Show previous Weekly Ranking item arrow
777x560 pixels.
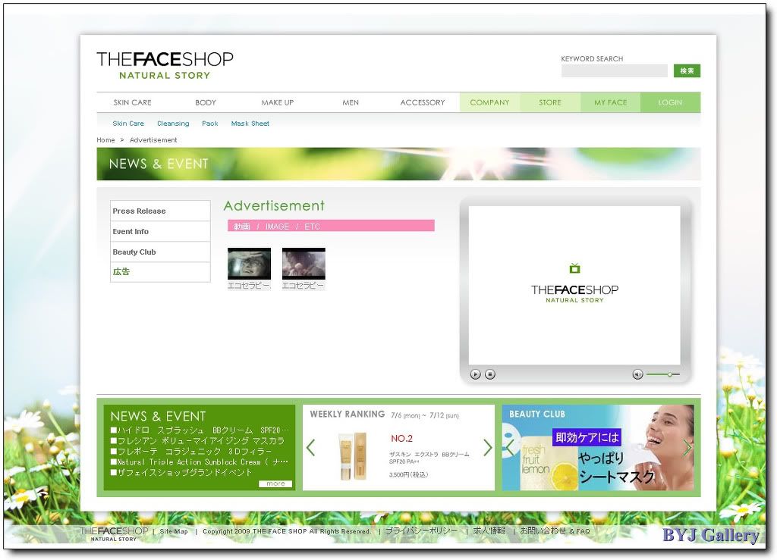[310, 448]
